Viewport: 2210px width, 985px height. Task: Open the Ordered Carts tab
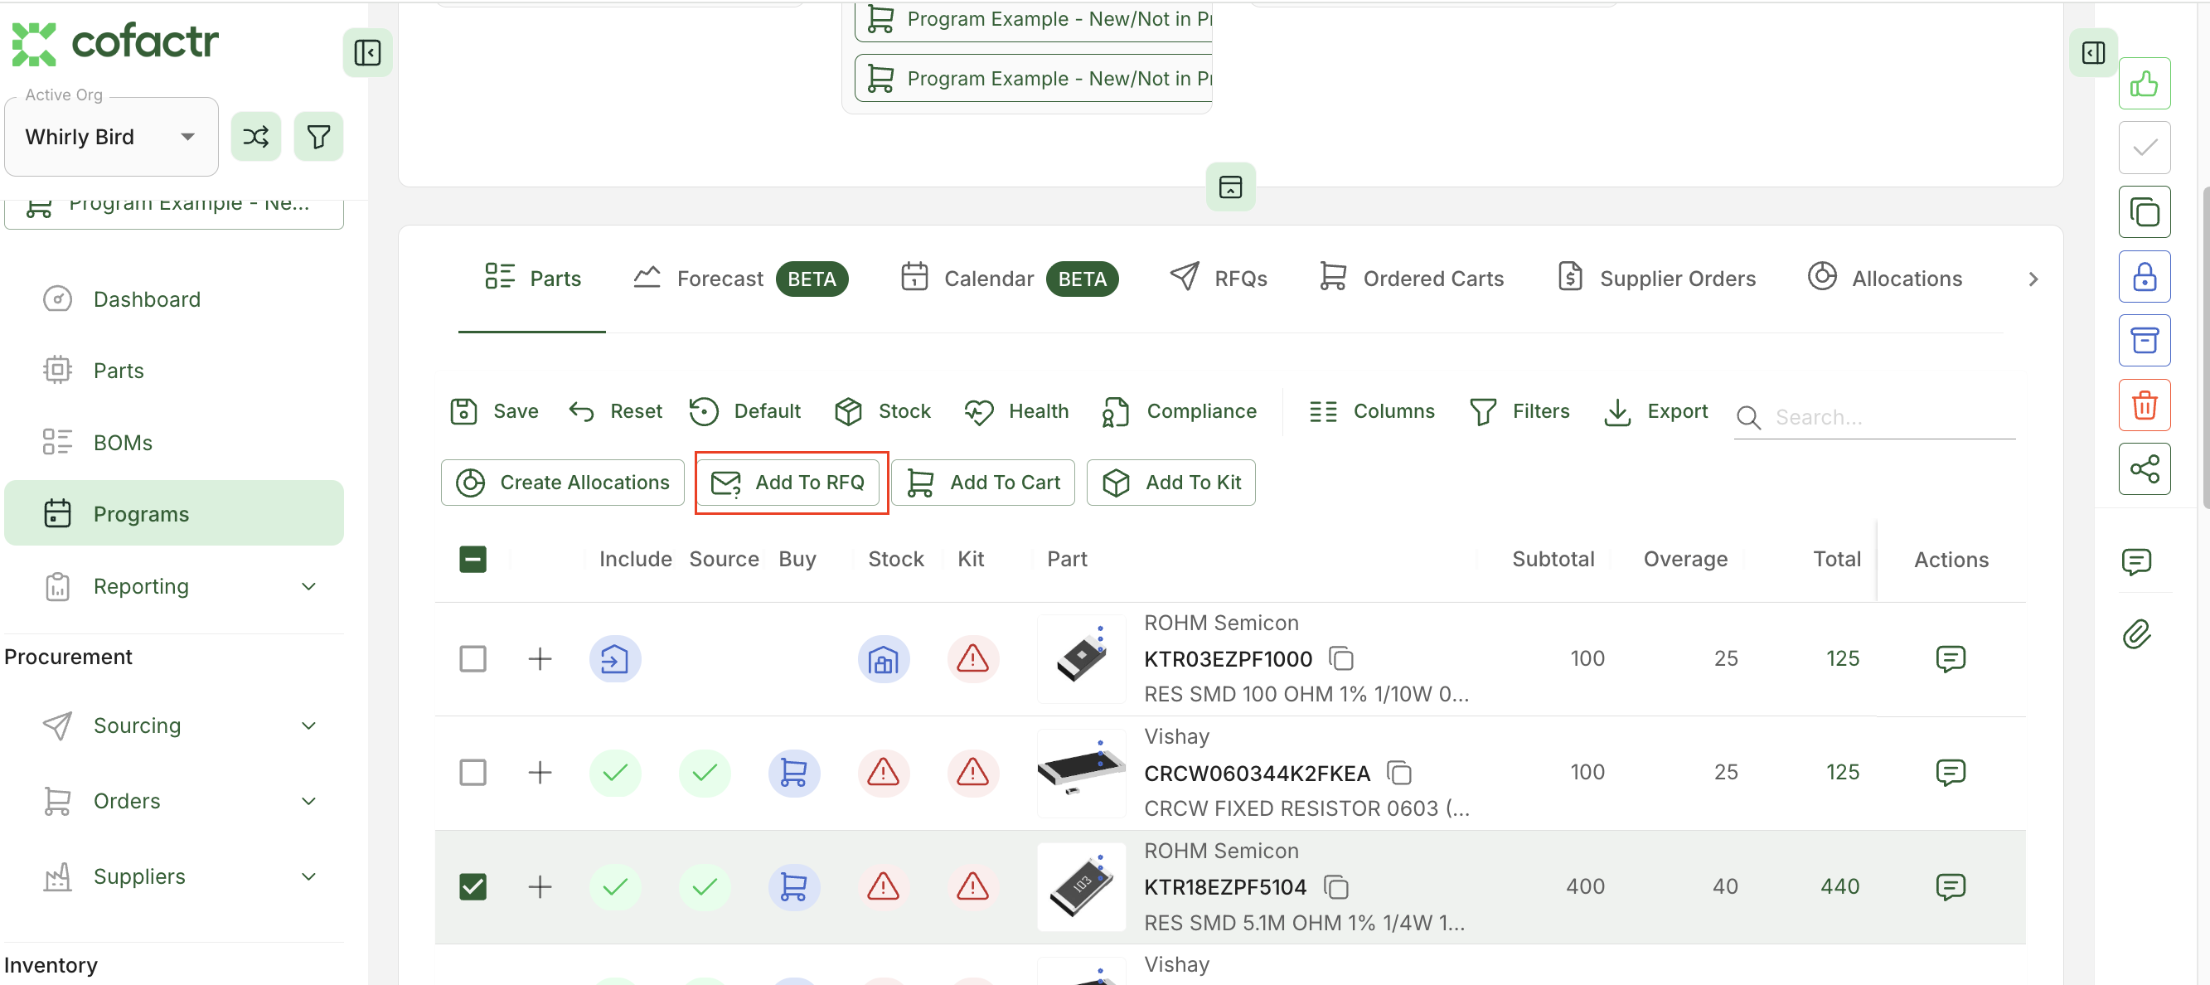(1411, 279)
